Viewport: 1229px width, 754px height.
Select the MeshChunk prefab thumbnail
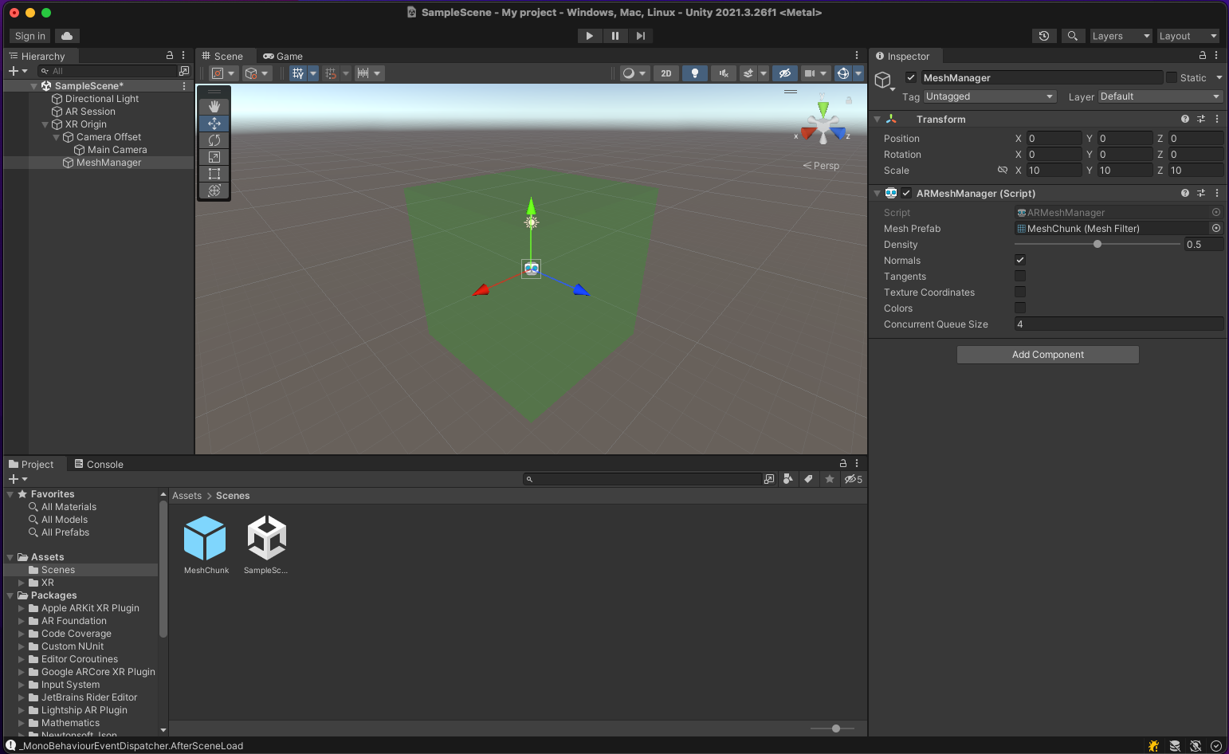(206, 538)
